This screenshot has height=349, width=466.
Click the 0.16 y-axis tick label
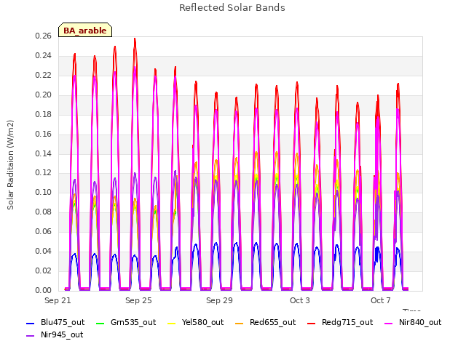pos(44,134)
